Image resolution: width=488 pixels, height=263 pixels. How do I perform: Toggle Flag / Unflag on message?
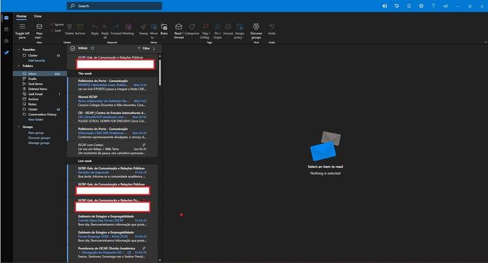pos(206,31)
